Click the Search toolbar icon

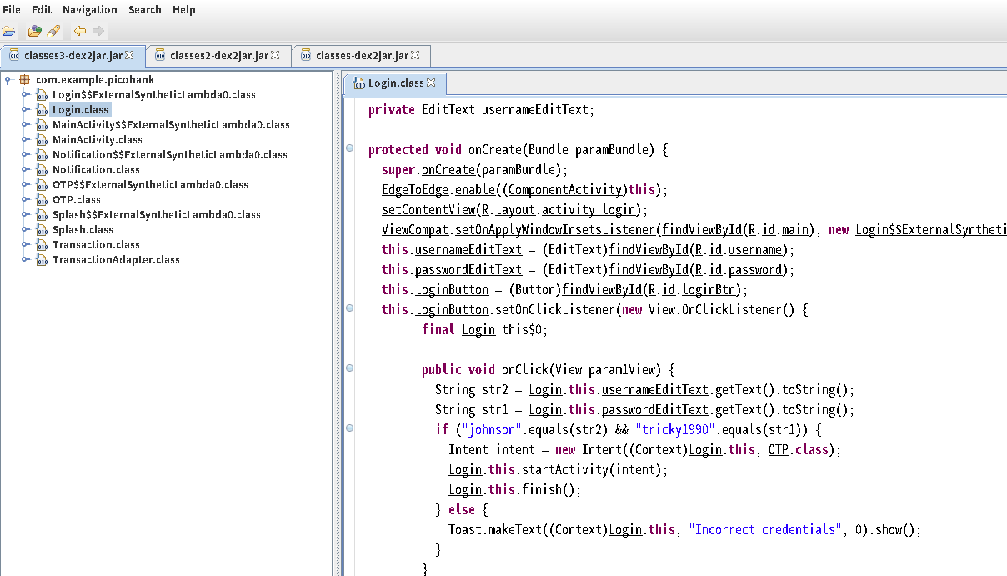[x=53, y=31]
